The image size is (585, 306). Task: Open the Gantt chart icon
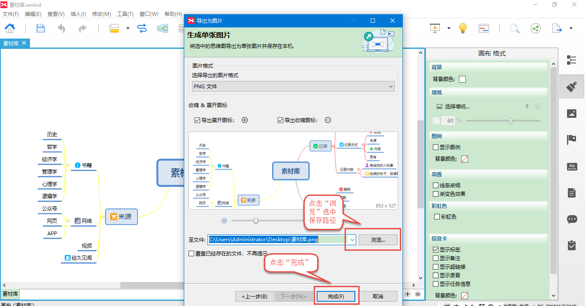[x=484, y=28]
